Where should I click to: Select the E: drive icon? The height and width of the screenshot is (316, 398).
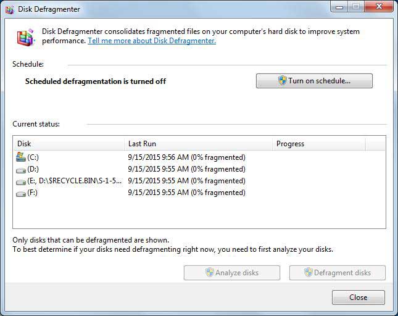coord(21,181)
